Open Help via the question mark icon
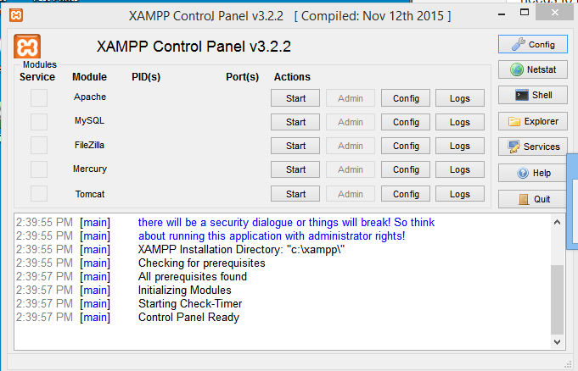The height and width of the screenshot is (371, 578). [533, 173]
